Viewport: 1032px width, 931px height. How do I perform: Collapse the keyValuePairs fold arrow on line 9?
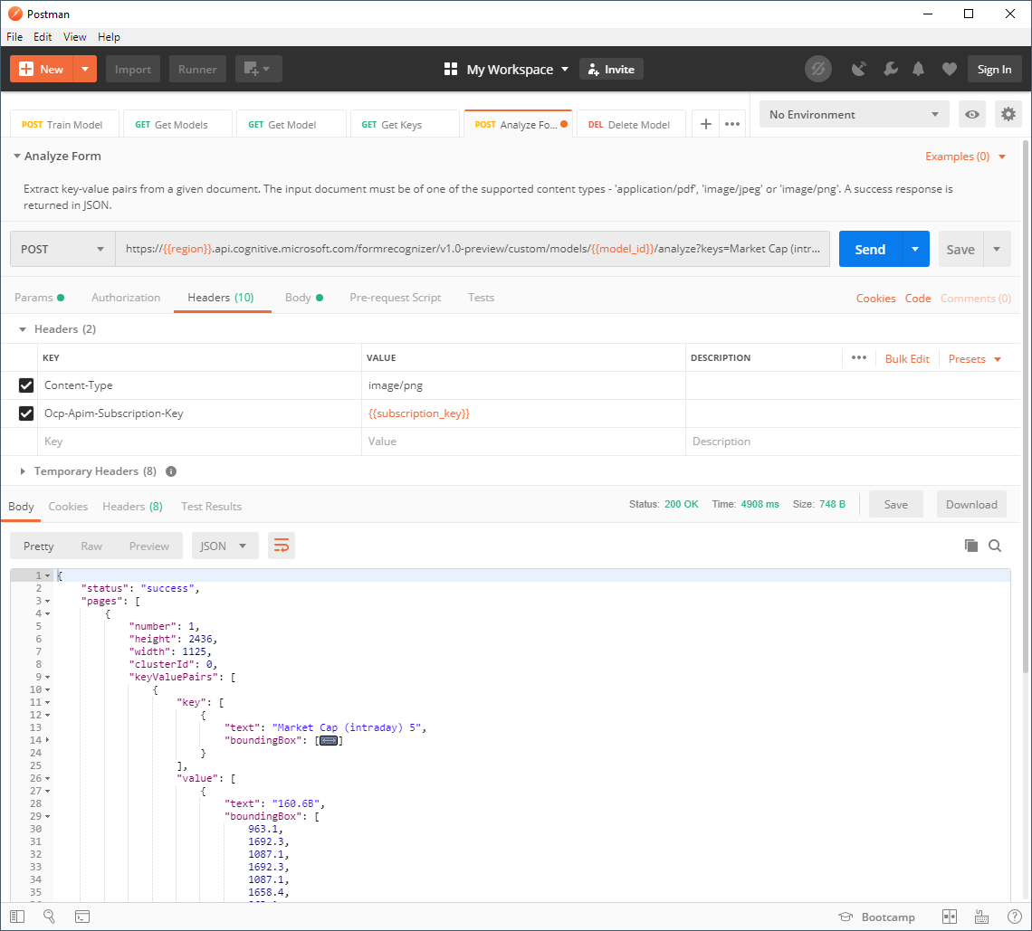click(x=47, y=677)
